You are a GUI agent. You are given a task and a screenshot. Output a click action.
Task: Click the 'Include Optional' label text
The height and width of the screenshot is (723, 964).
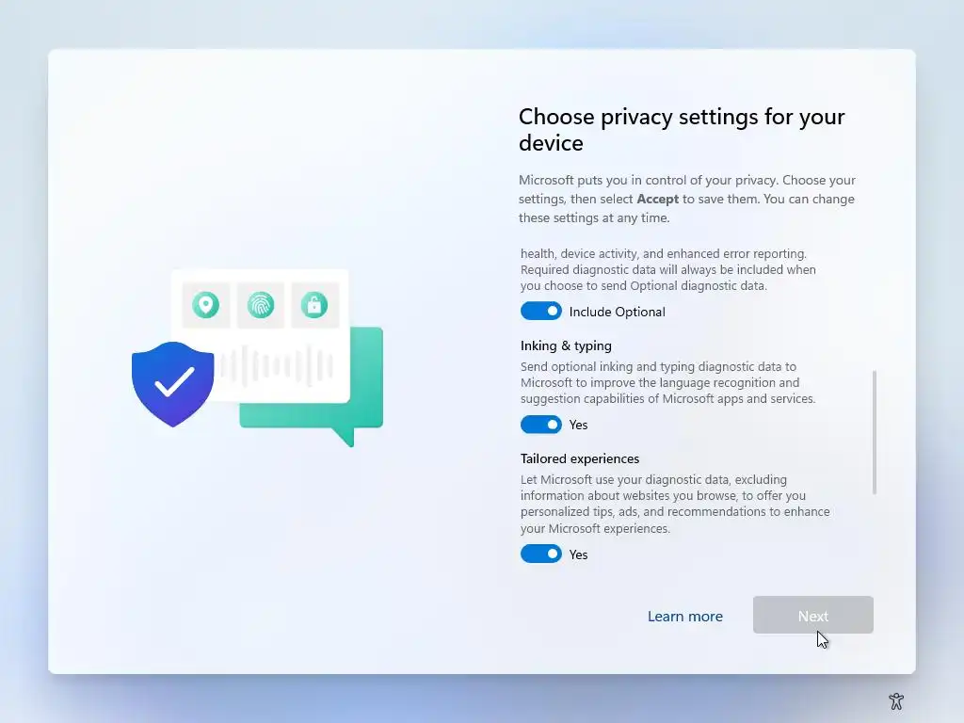click(x=617, y=312)
